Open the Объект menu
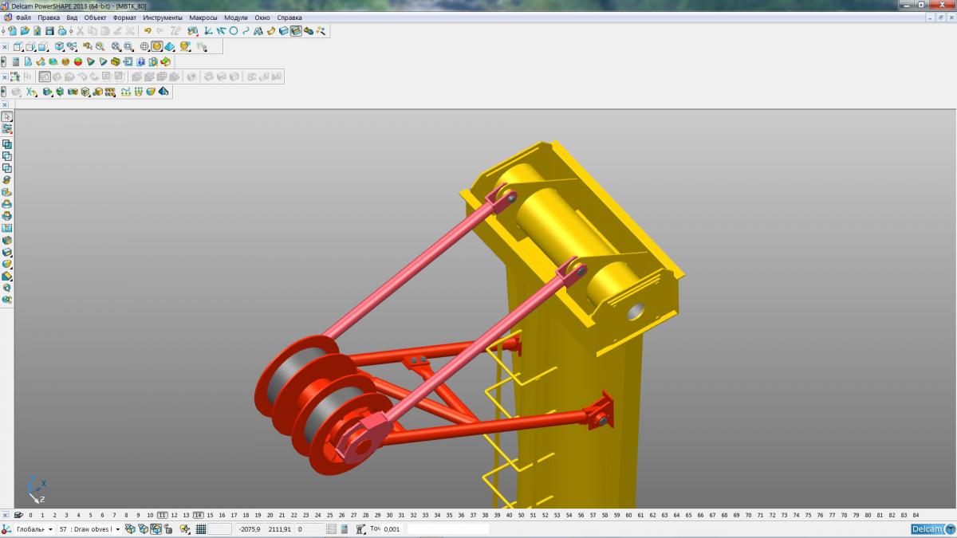Image resolution: width=957 pixels, height=538 pixels. tap(96, 18)
